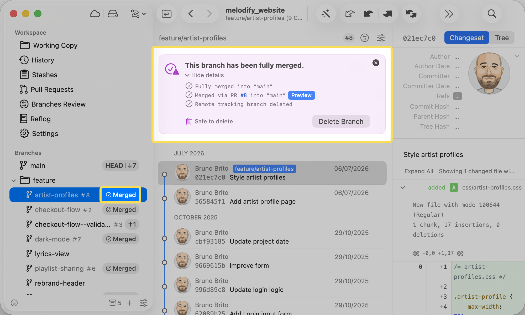Open the workflow dropdown menu in toolbar
525x315 pixels.
tap(138, 14)
